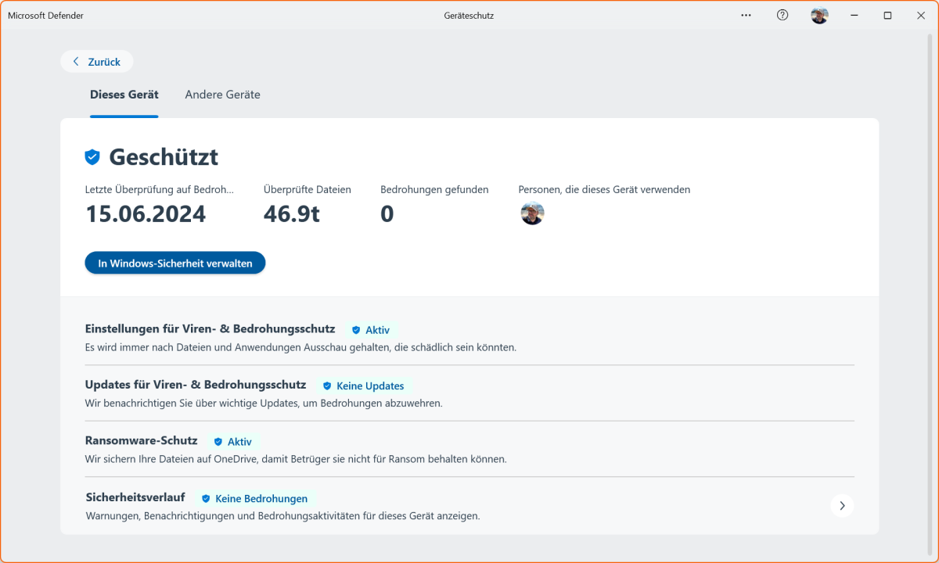Select Einstellungen für Viren- & Bedrohungsschutz heading
The height and width of the screenshot is (563, 939).
tap(210, 329)
